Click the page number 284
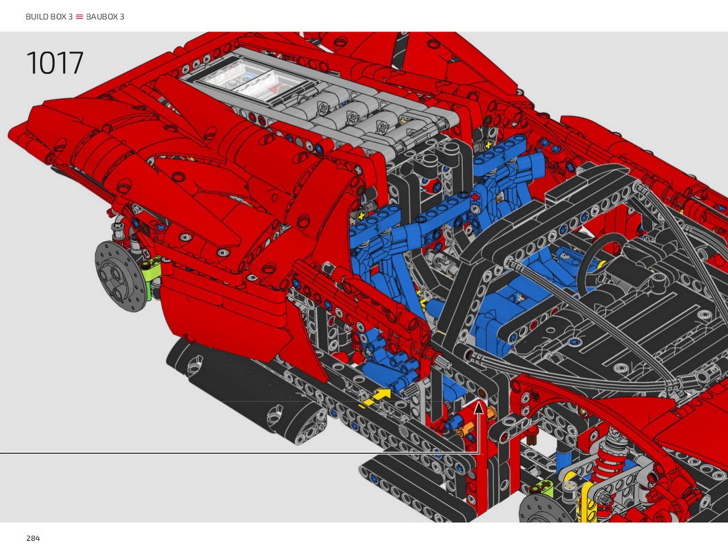This screenshot has width=728, height=554. click(x=33, y=538)
